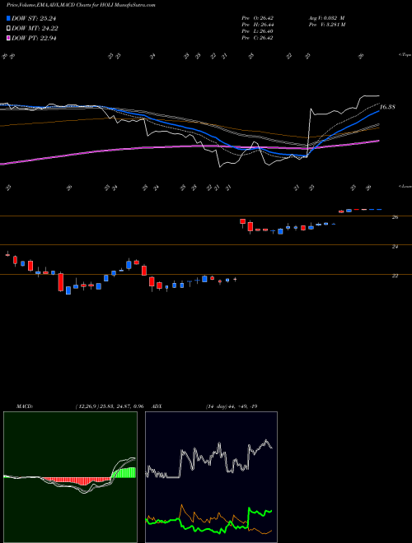Click the blue DOW ST legend swatch

click(9, 19)
